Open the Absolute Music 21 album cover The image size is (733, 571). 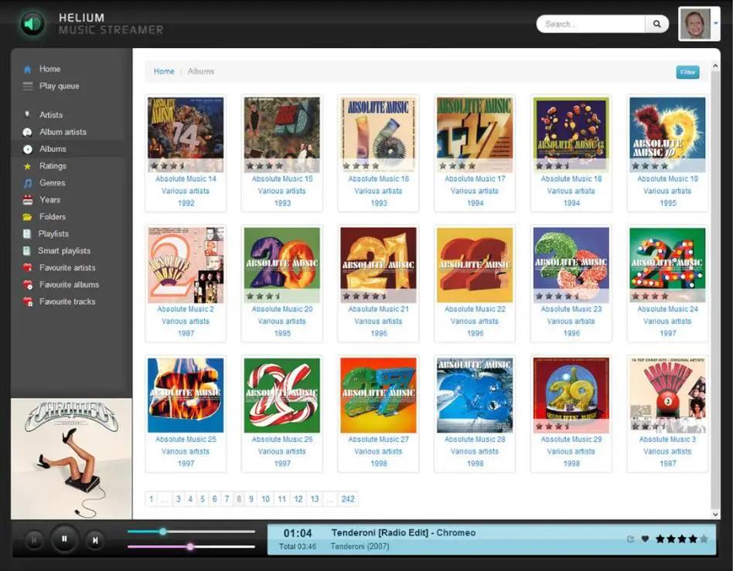(378, 264)
